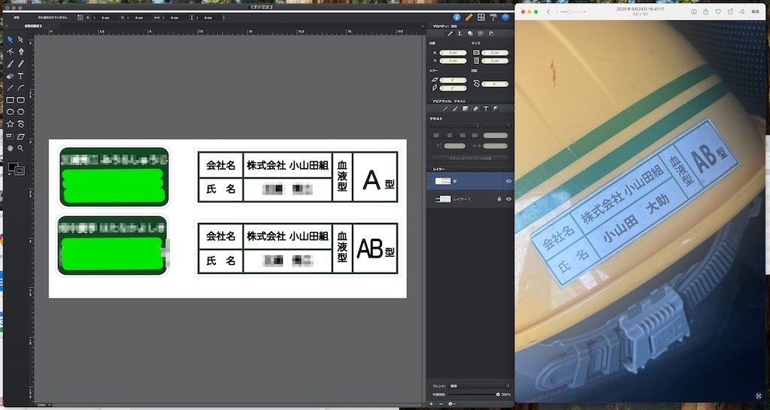This screenshot has width=770, height=410.
Task: Open the blue cube inspector icon
Action: 505,17
